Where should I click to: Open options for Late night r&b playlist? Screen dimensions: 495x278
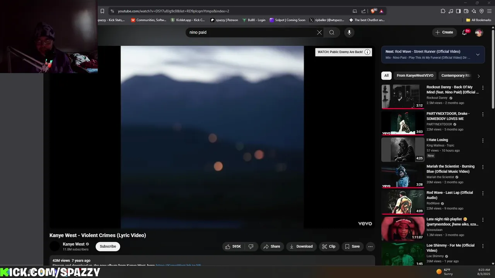pyautogui.click(x=483, y=220)
